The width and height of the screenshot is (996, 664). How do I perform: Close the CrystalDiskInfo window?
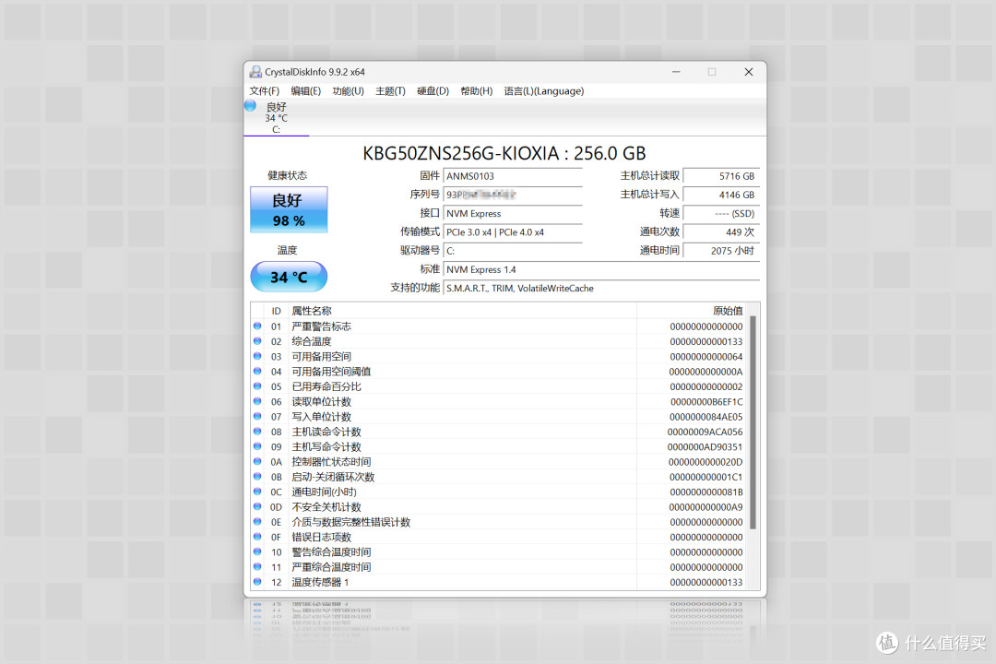(x=749, y=72)
